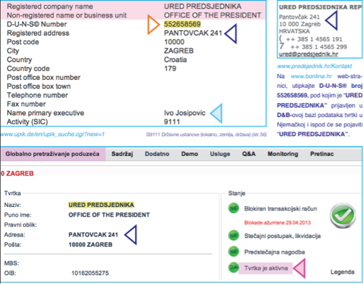Image resolution: width=364 pixels, height=284 pixels.
Task: Click the Country code value 179
Action: [170, 69]
